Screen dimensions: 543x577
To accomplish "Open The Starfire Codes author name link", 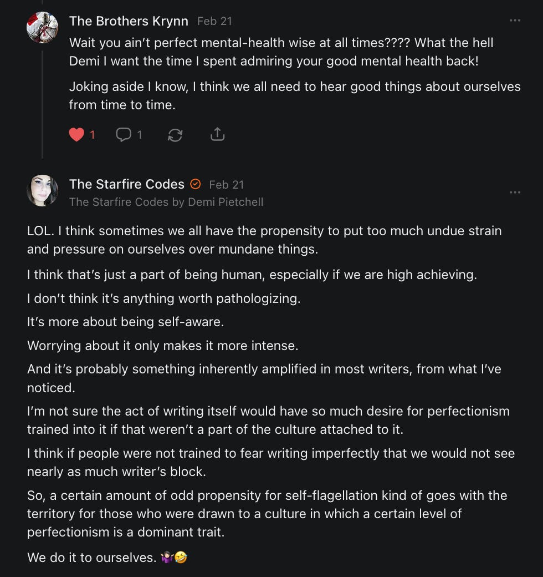I will click(x=126, y=184).
